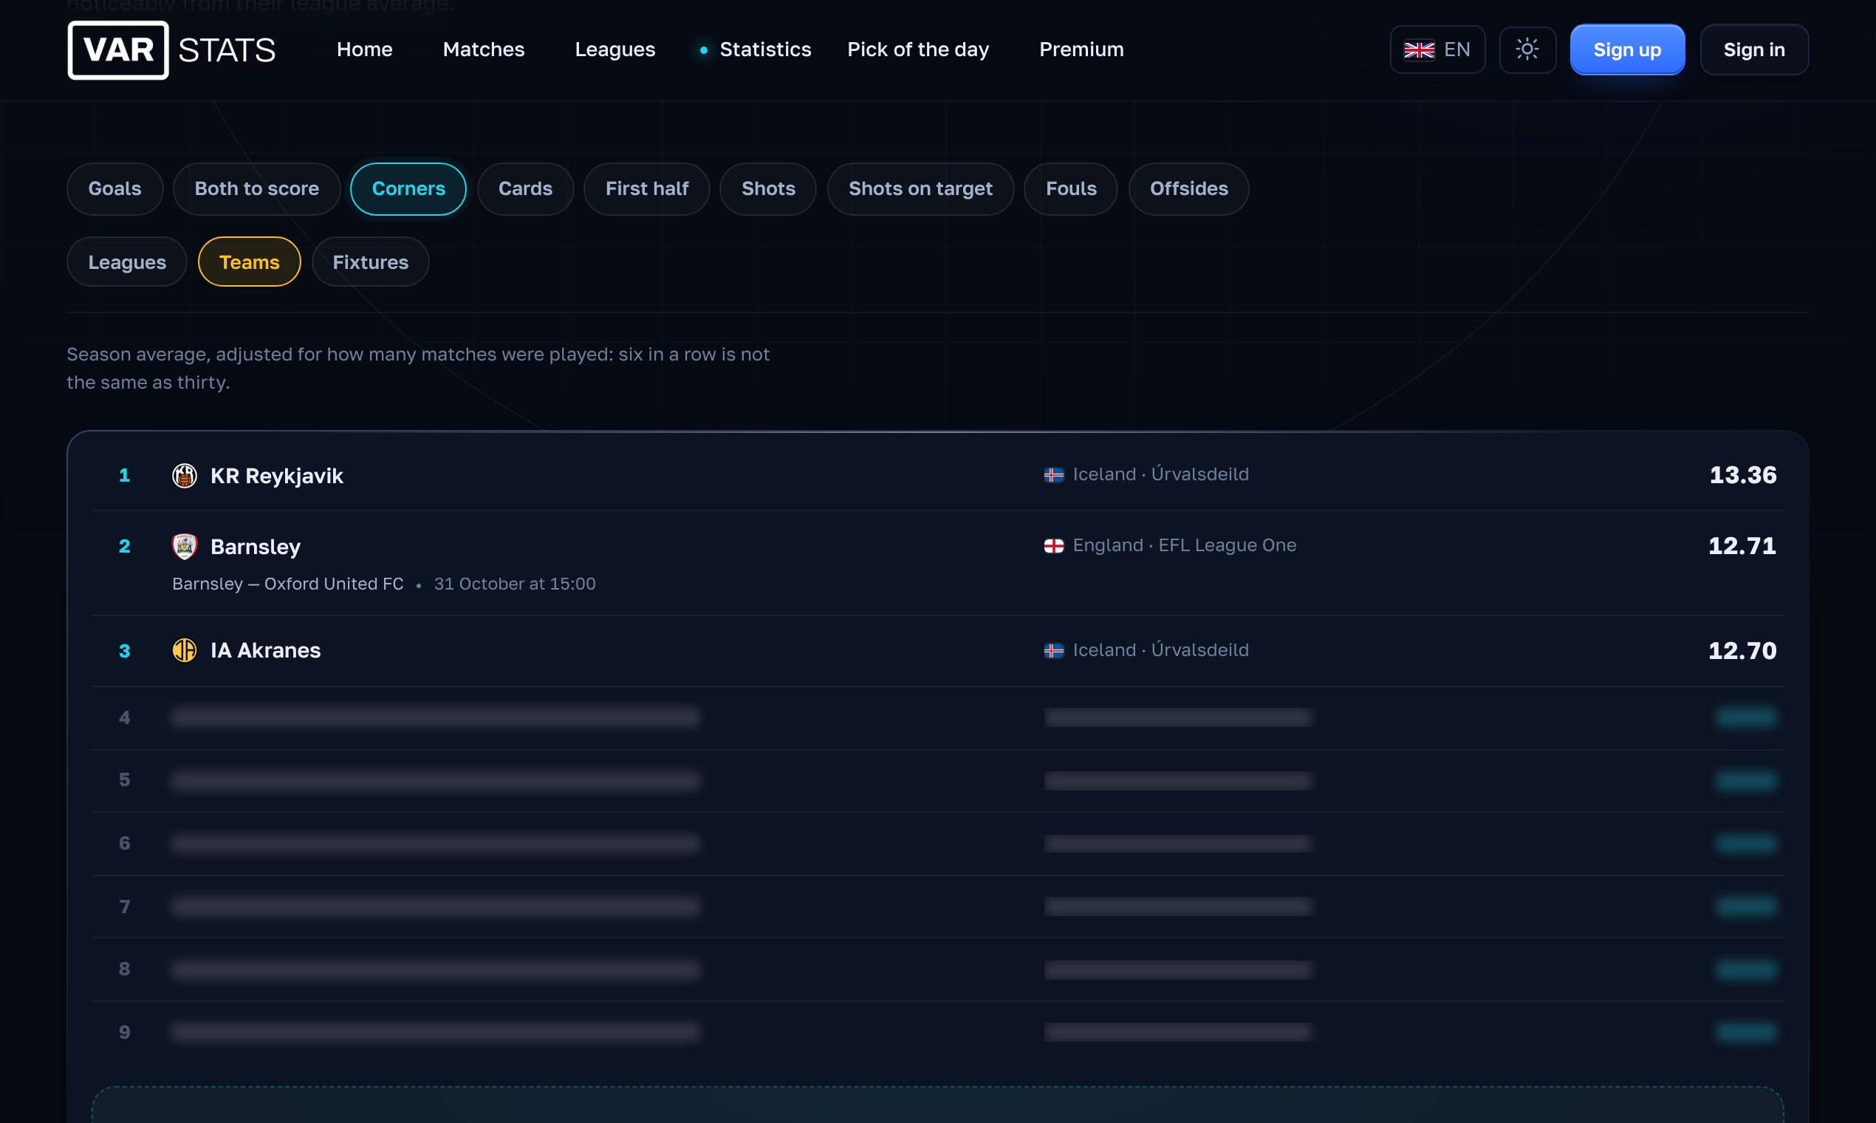Click the VAR STATS logo
This screenshot has width=1876, height=1123.
(x=171, y=50)
